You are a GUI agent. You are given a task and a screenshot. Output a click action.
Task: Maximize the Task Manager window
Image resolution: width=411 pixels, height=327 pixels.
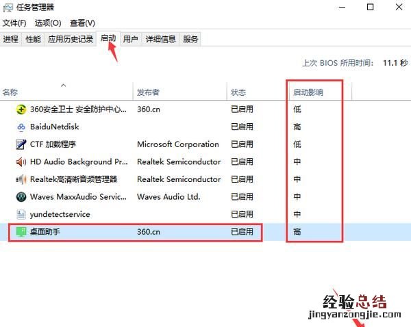click(370, 8)
